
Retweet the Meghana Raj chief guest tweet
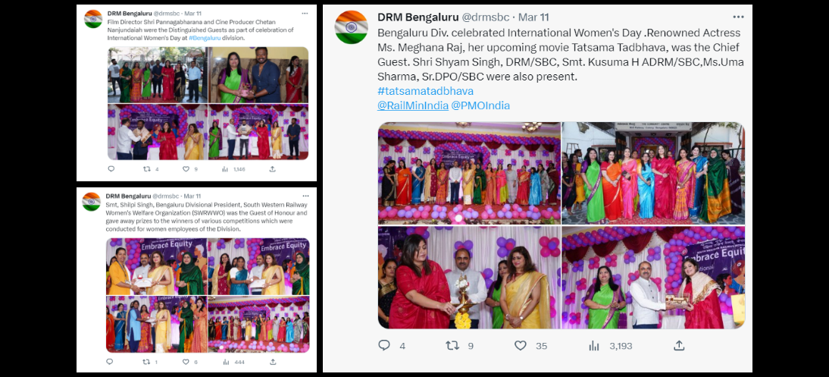click(x=452, y=346)
